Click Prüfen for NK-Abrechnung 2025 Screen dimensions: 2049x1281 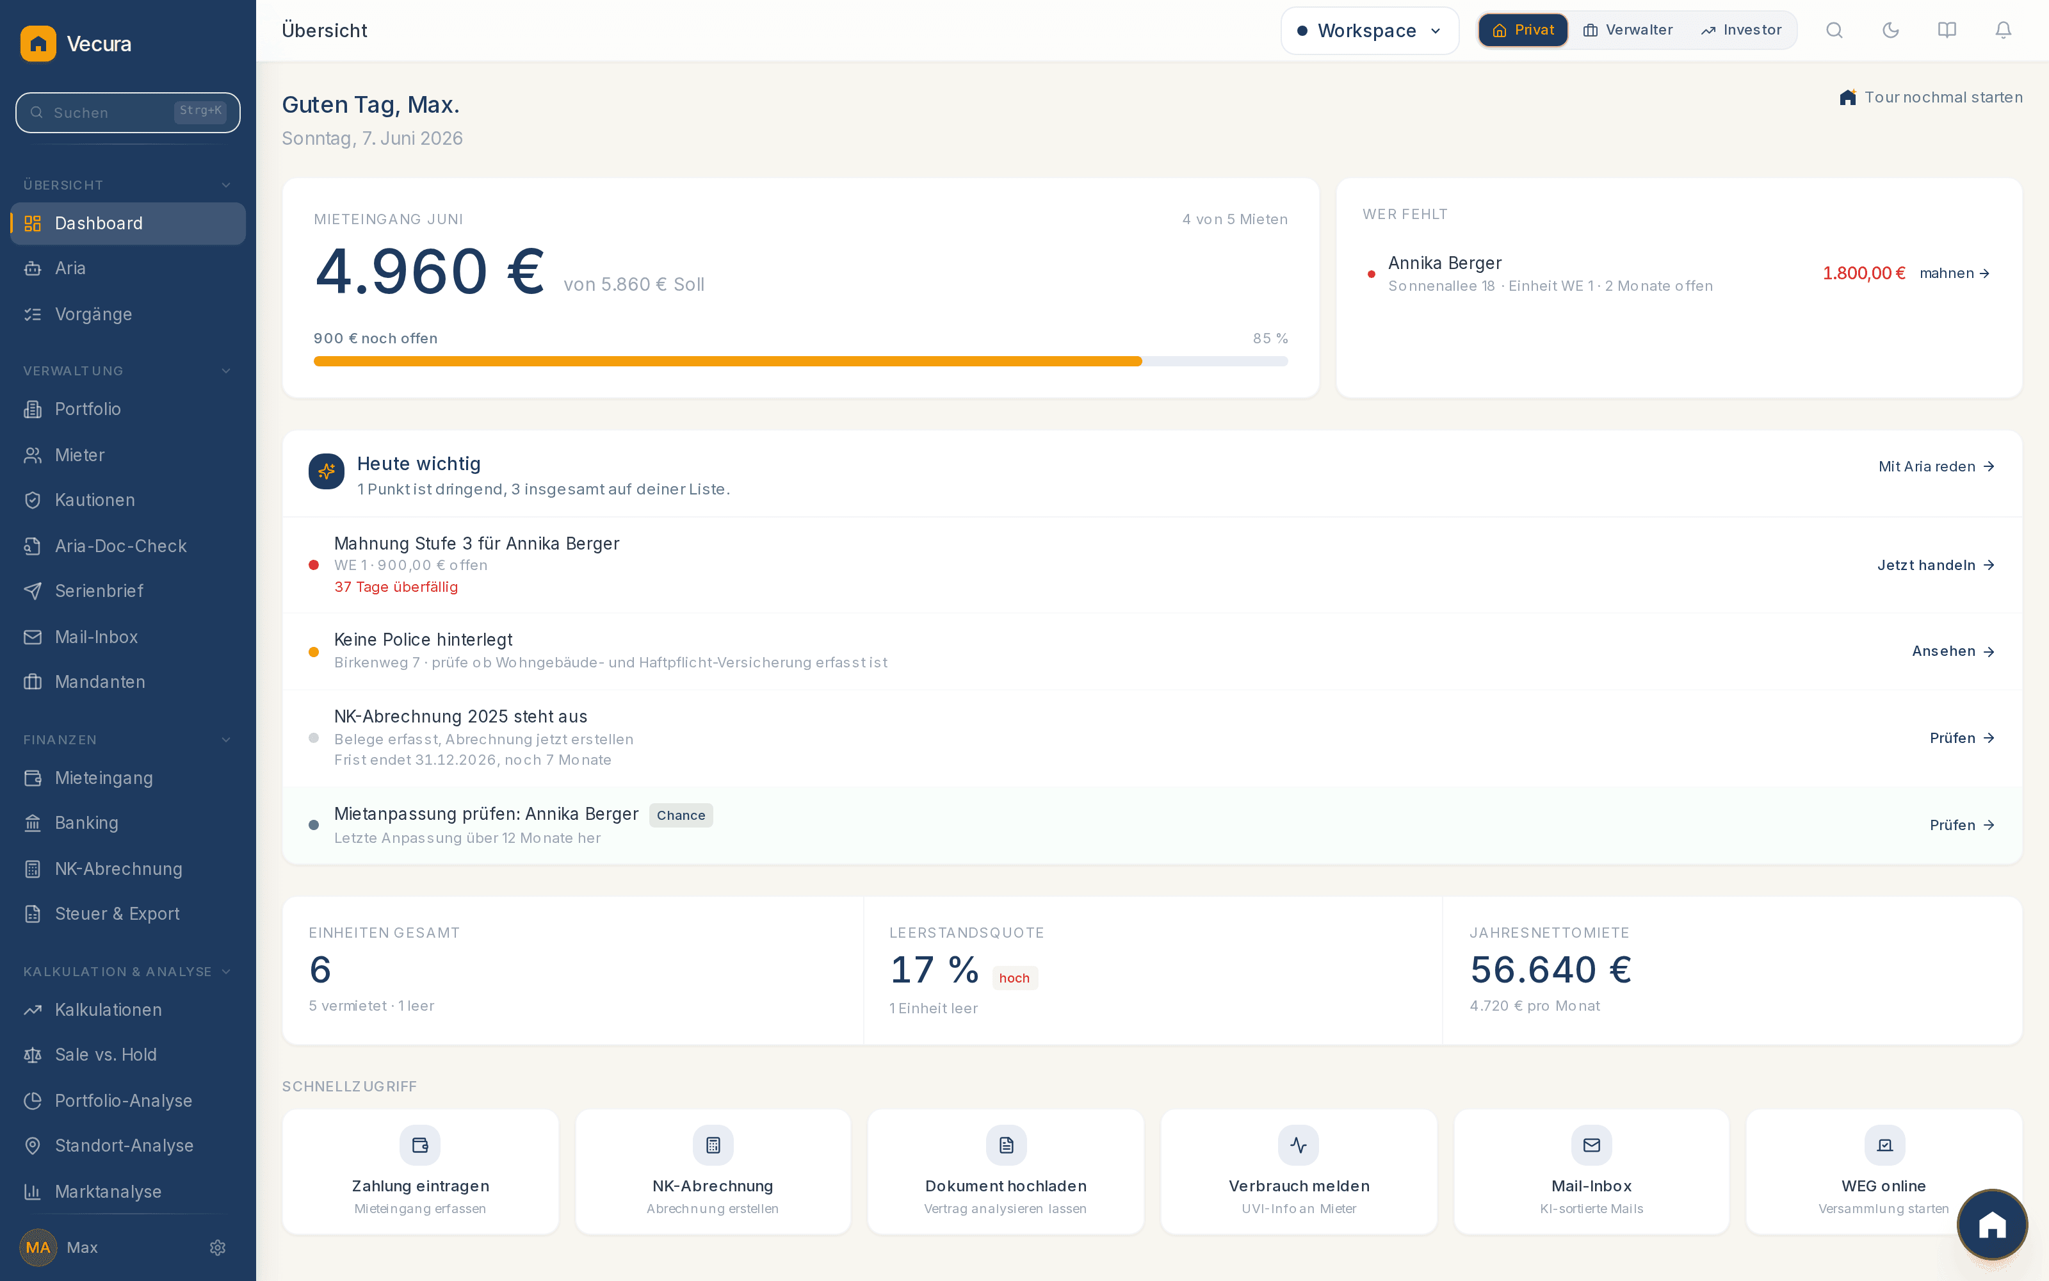pyautogui.click(x=1962, y=738)
